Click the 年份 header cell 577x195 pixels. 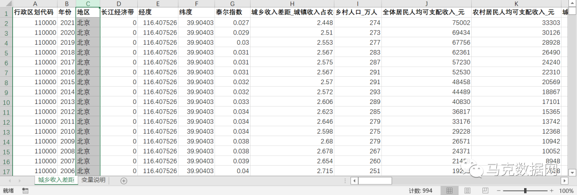click(67, 12)
